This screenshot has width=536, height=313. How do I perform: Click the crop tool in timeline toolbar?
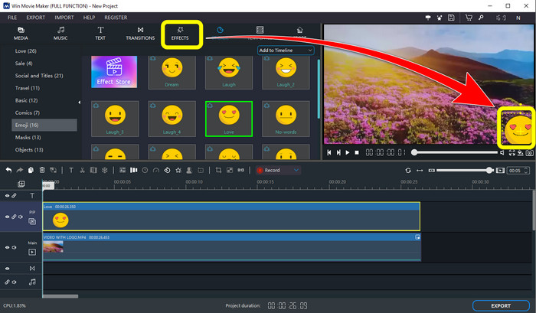click(x=218, y=170)
